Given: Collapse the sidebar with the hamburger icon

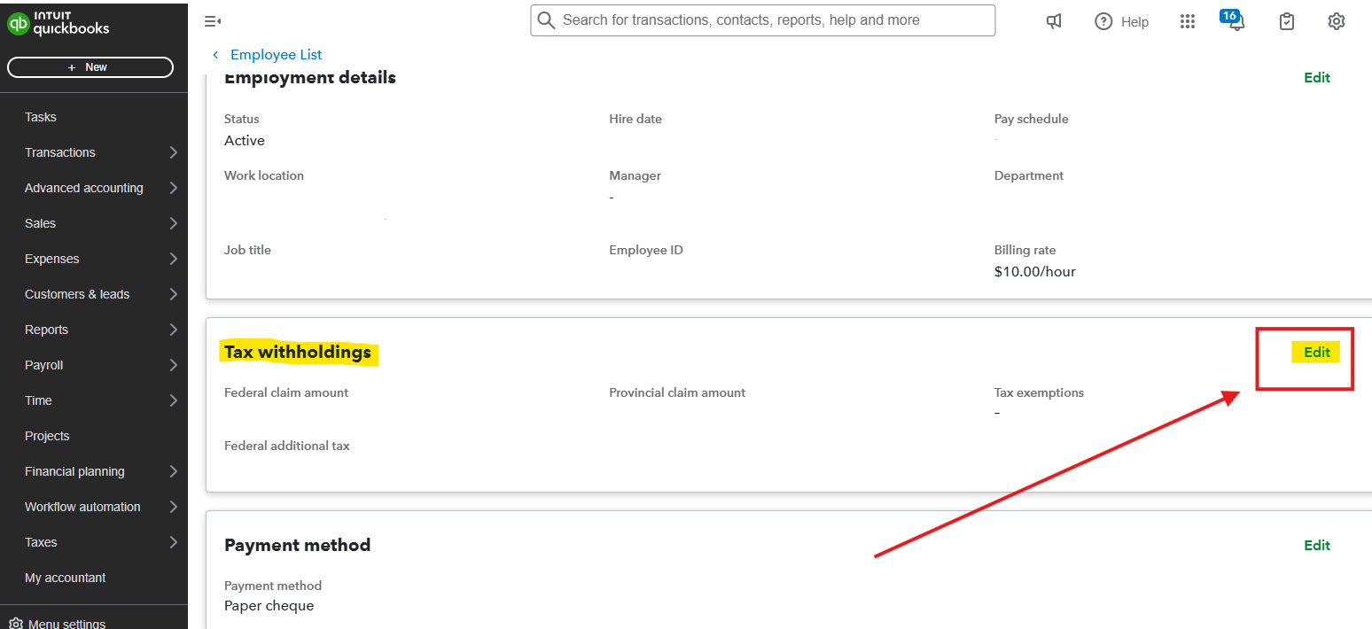Looking at the screenshot, I should (x=212, y=21).
